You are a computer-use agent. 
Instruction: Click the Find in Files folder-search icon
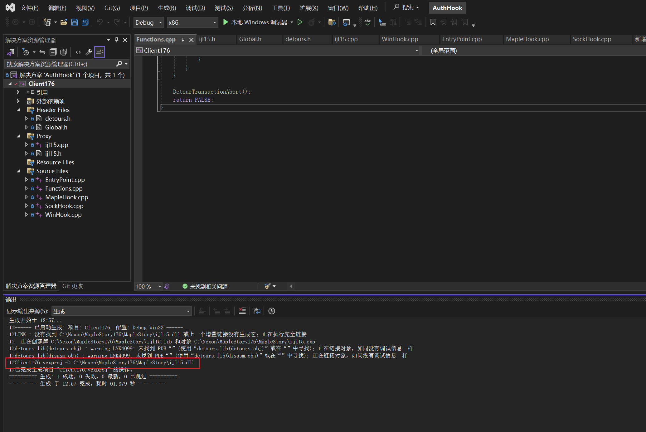pyautogui.click(x=332, y=22)
